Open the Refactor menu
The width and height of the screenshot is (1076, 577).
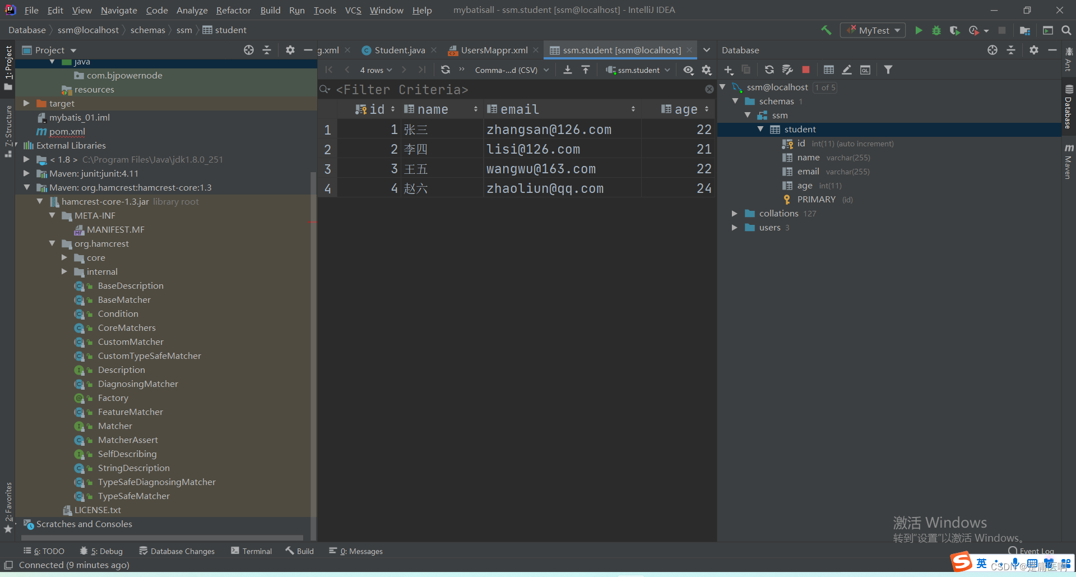tap(233, 10)
